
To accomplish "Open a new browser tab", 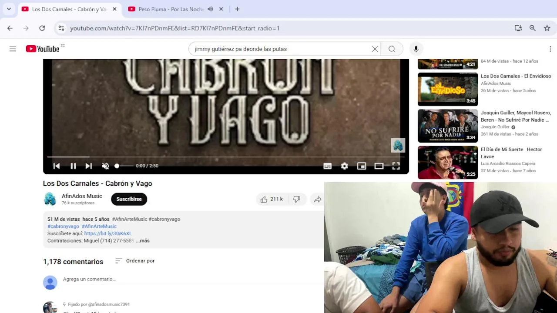I will click(237, 9).
